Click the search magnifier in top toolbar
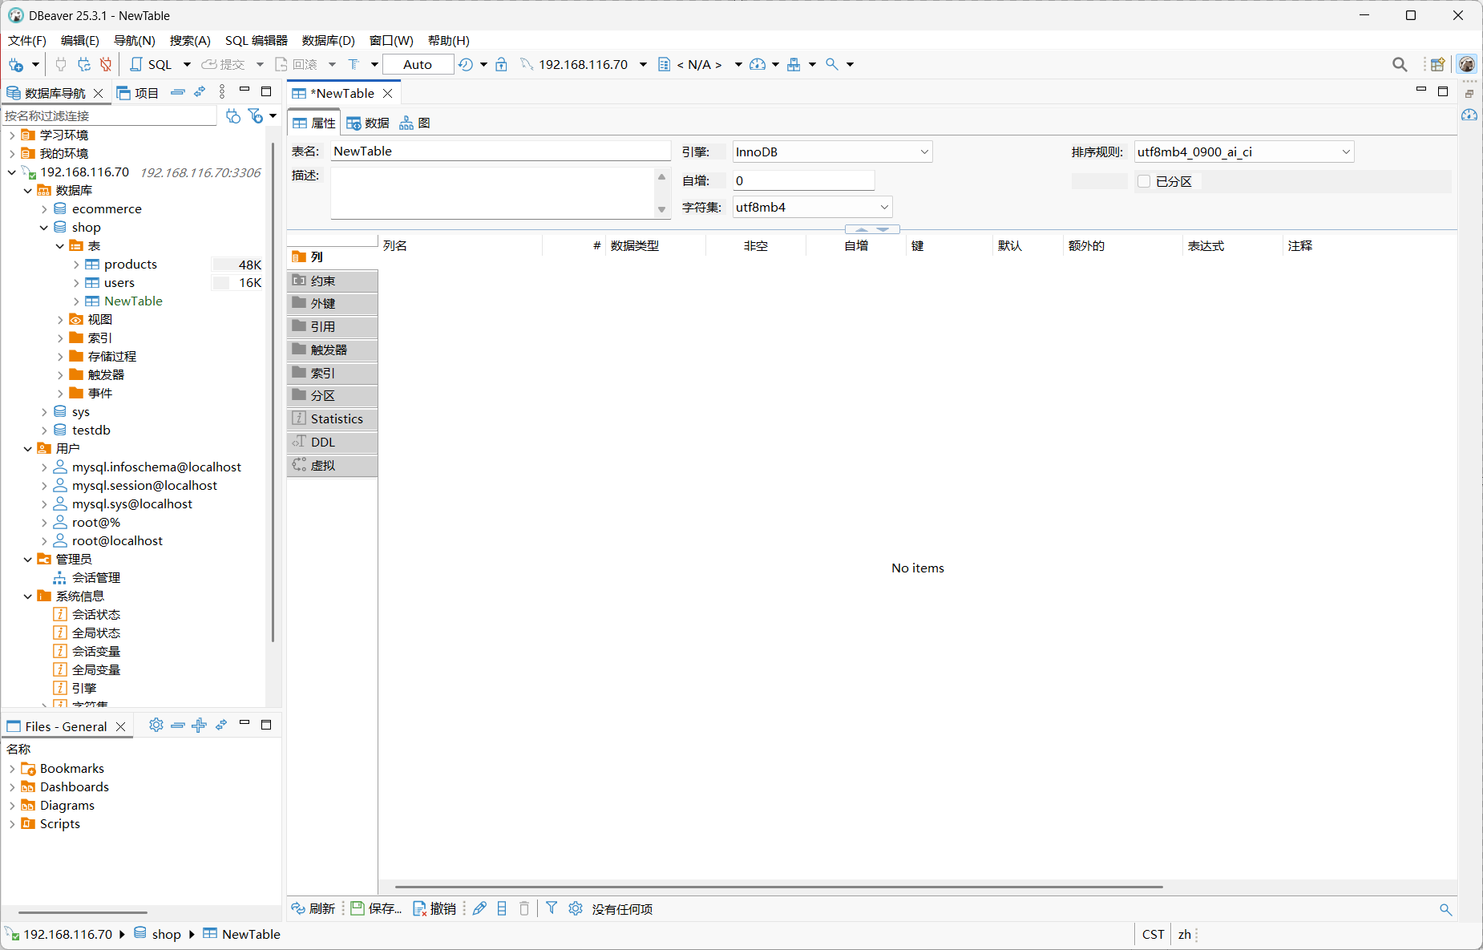The image size is (1483, 950). pyautogui.click(x=1400, y=64)
